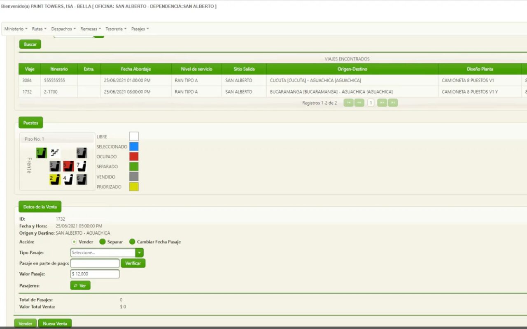Sort by the Nivel de servicio column
The image size is (527, 329).
[196, 69]
